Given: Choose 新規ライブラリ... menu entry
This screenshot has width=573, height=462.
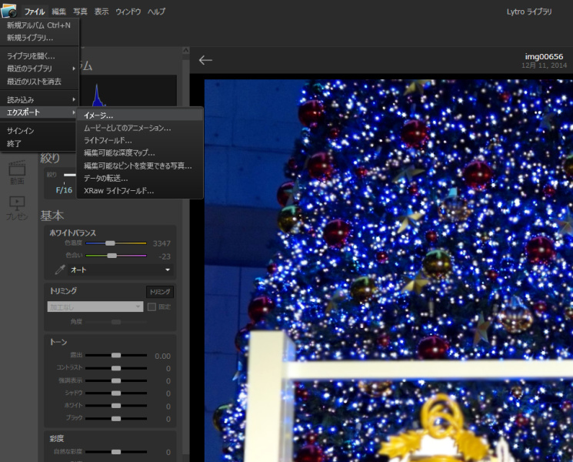Looking at the screenshot, I should tap(39, 38).
